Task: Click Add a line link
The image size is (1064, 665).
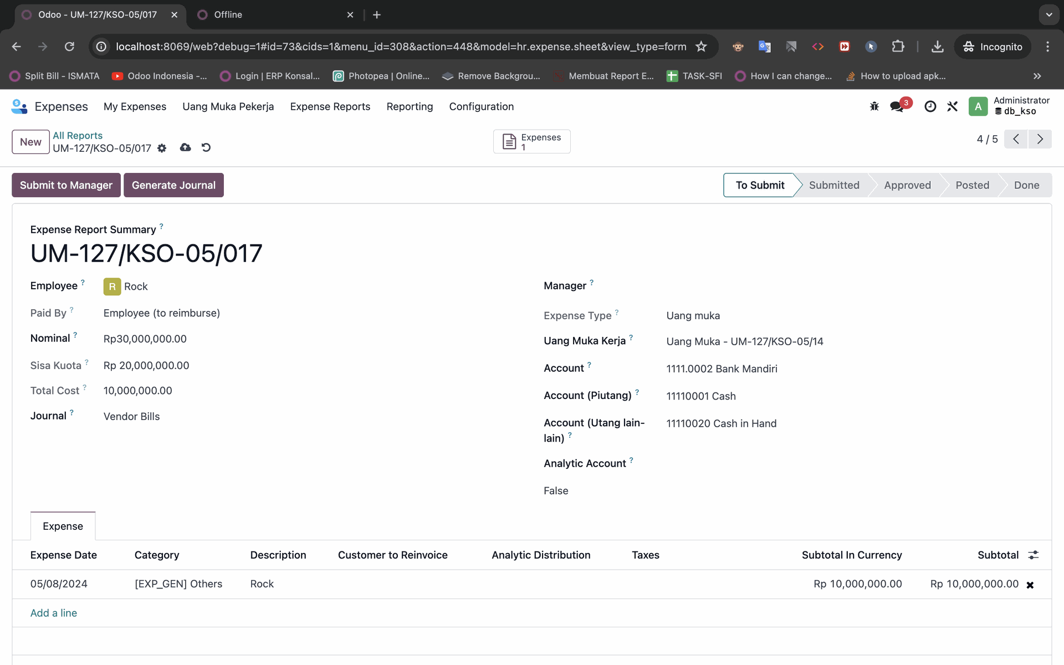Action: click(x=54, y=613)
